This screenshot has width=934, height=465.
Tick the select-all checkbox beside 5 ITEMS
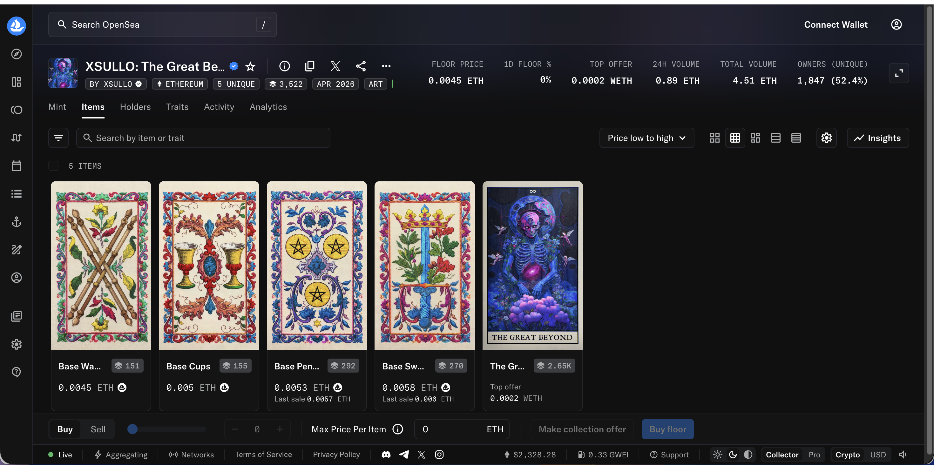53,165
